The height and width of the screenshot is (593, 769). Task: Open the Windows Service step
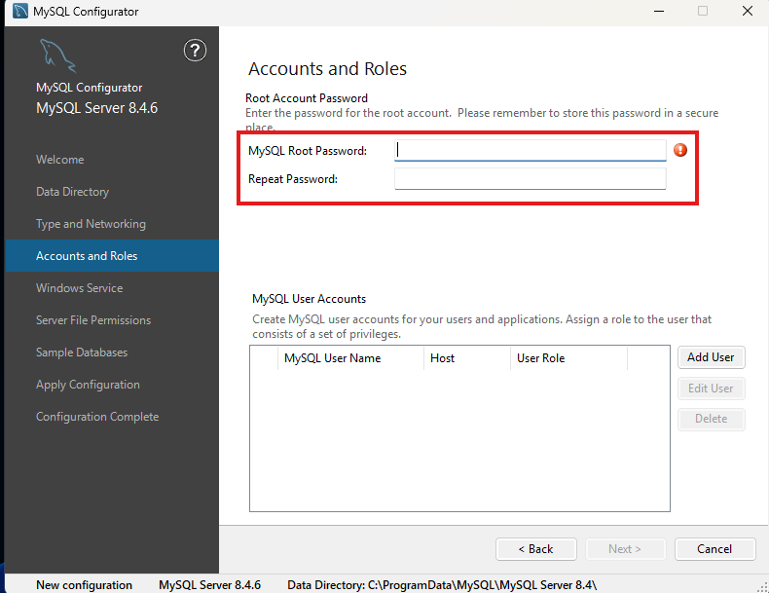tap(80, 288)
